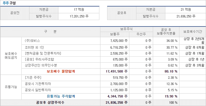Select the 상장 후 6개월 lock-up period
The width and height of the screenshot is (206, 106).
tap(195, 48)
